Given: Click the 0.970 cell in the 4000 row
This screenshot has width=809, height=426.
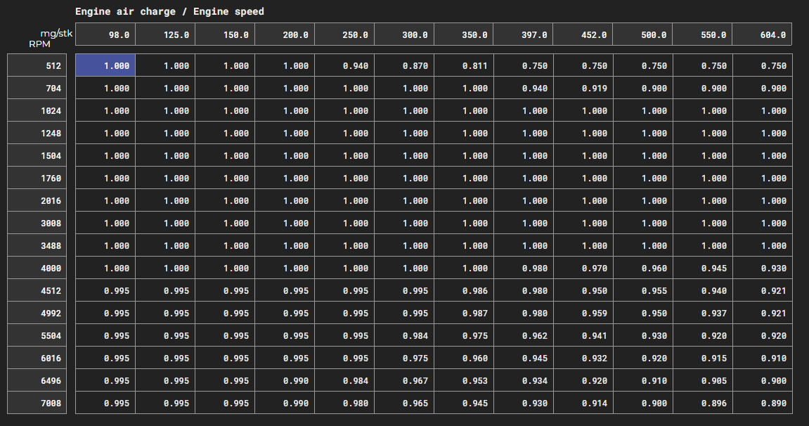Looking at the screenshot, I should tap(583, 268).
